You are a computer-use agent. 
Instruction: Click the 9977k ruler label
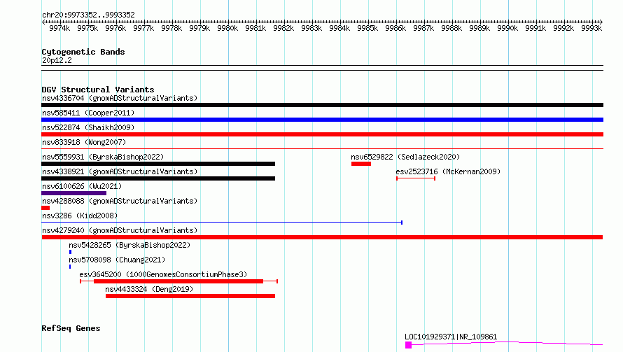click(x=143, y=28)
